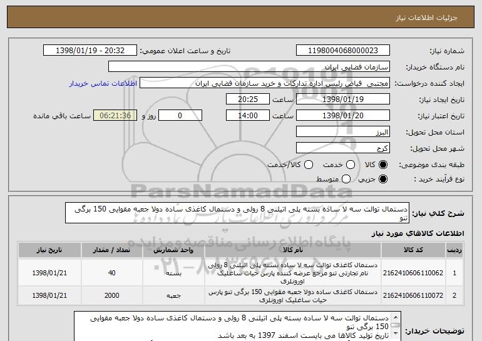Click the unit cell جعبه
Image resolution: width=482 pixels, height=341 pixels.
173,295
